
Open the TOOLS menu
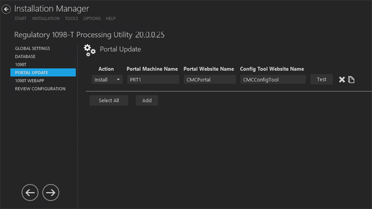pyautogui.click(x=71, y=19)
